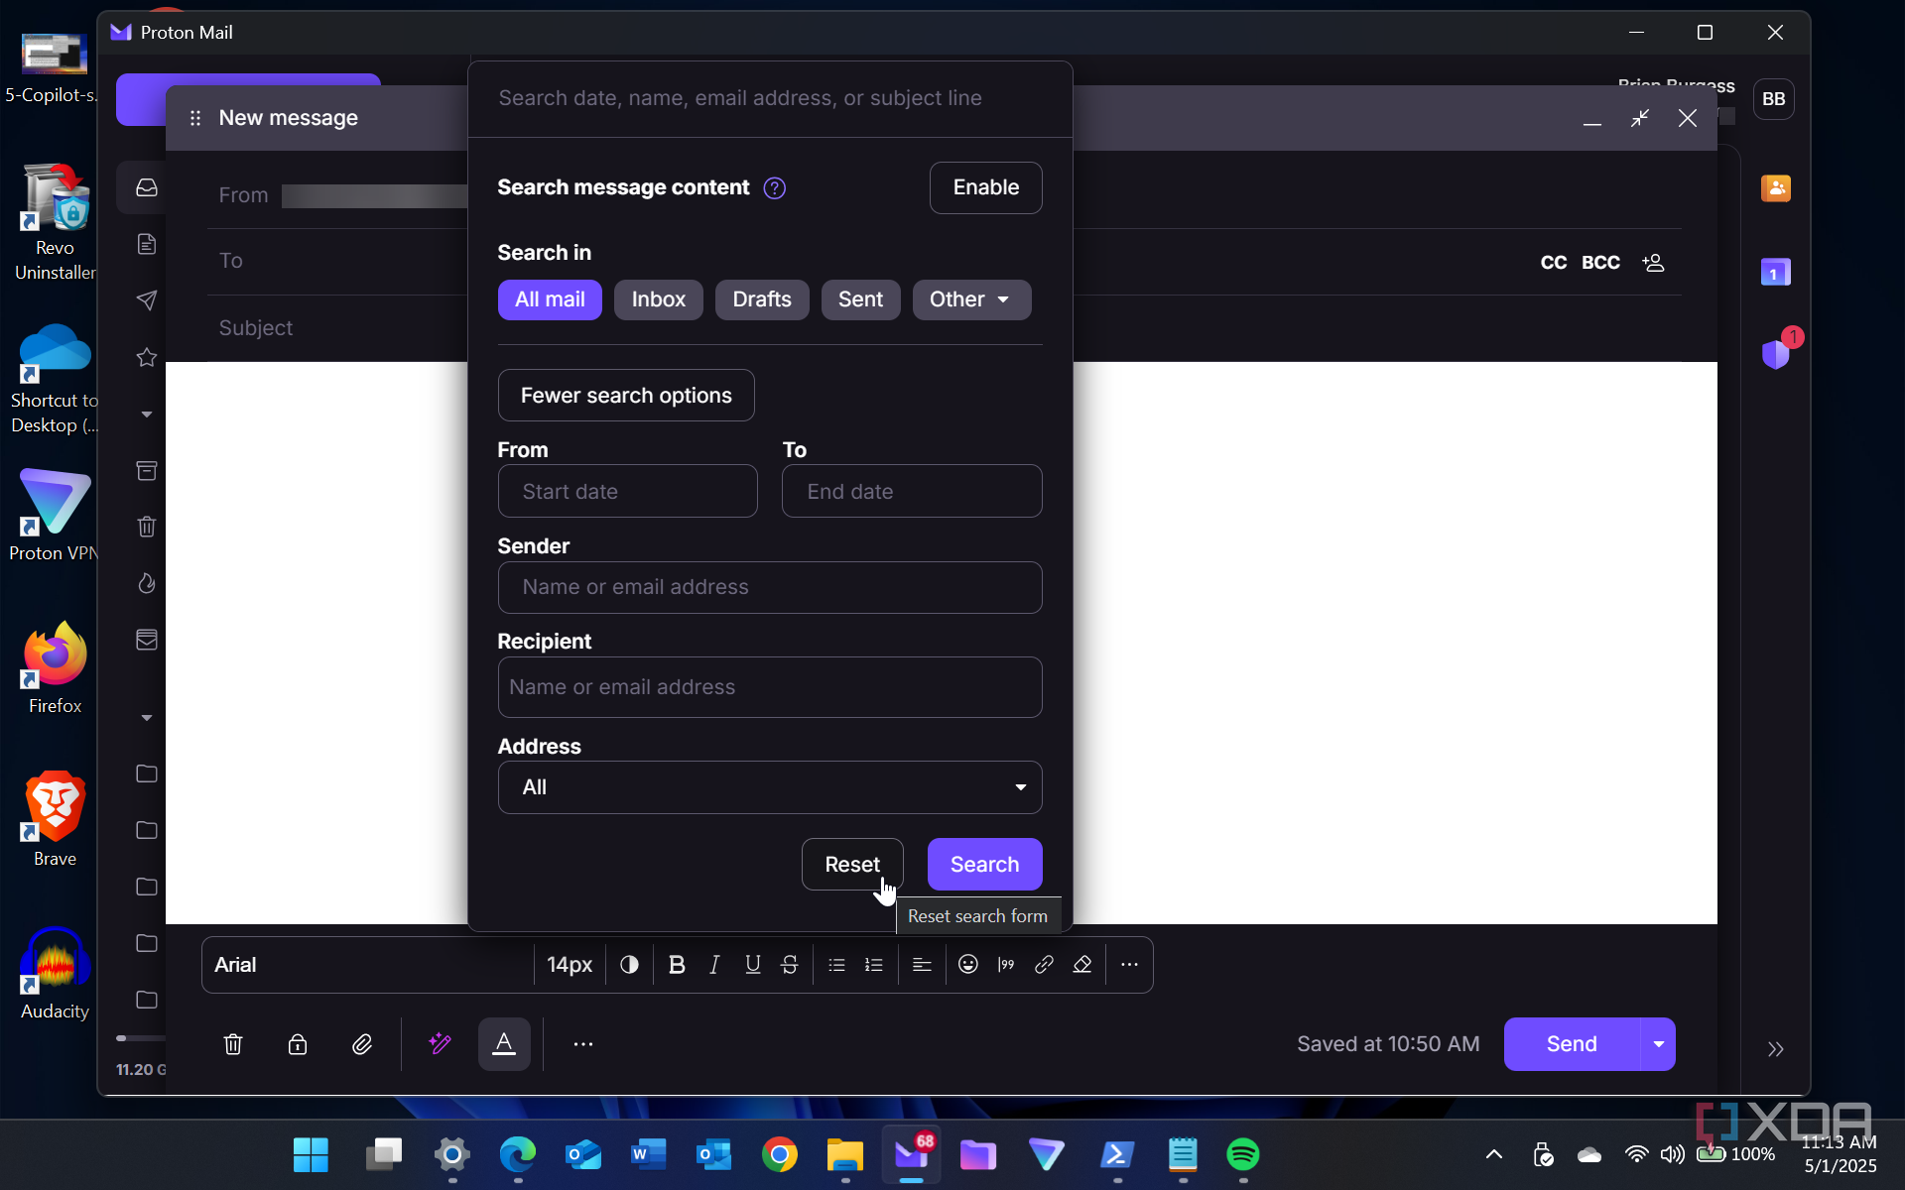Toggle strikethrough formatting in composer
Viewport: 1905px width, 1190px height.
tap(790, 965)
